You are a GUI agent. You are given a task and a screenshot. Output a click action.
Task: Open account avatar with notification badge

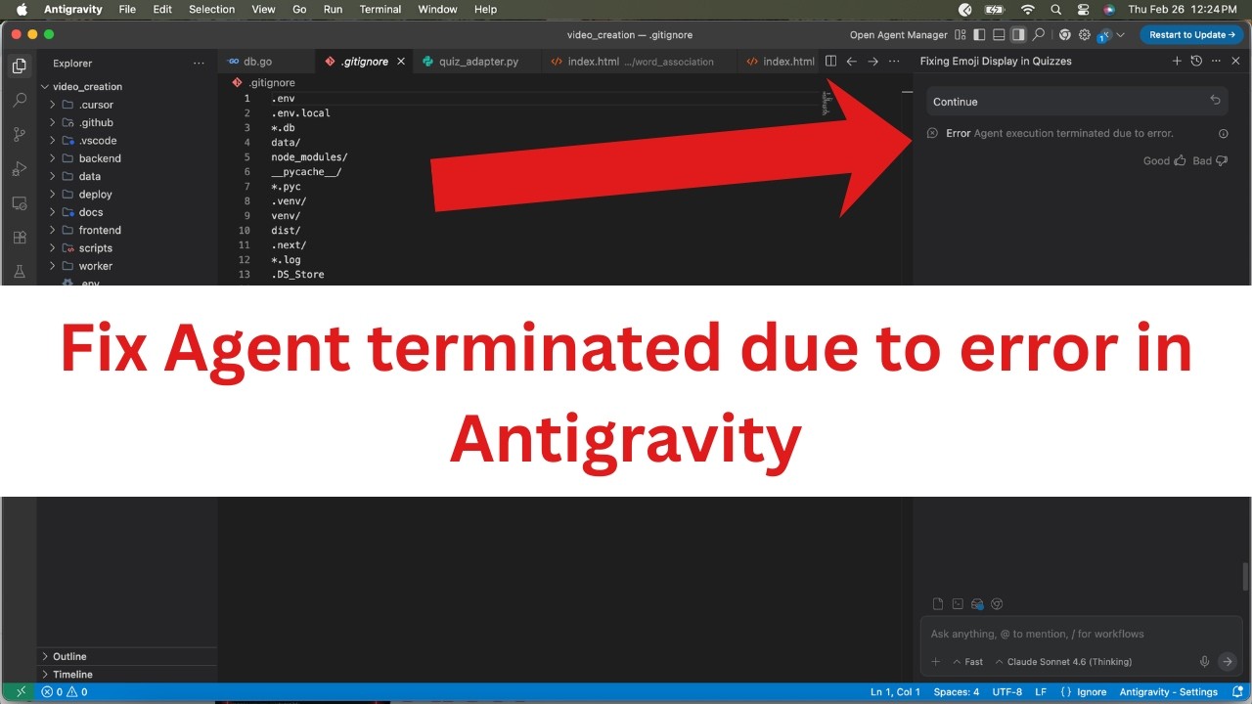[x=1104, y=35]
